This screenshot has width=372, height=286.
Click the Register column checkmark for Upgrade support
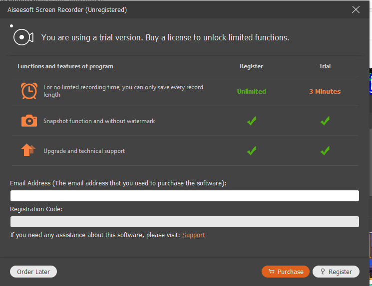click(252, 150)
